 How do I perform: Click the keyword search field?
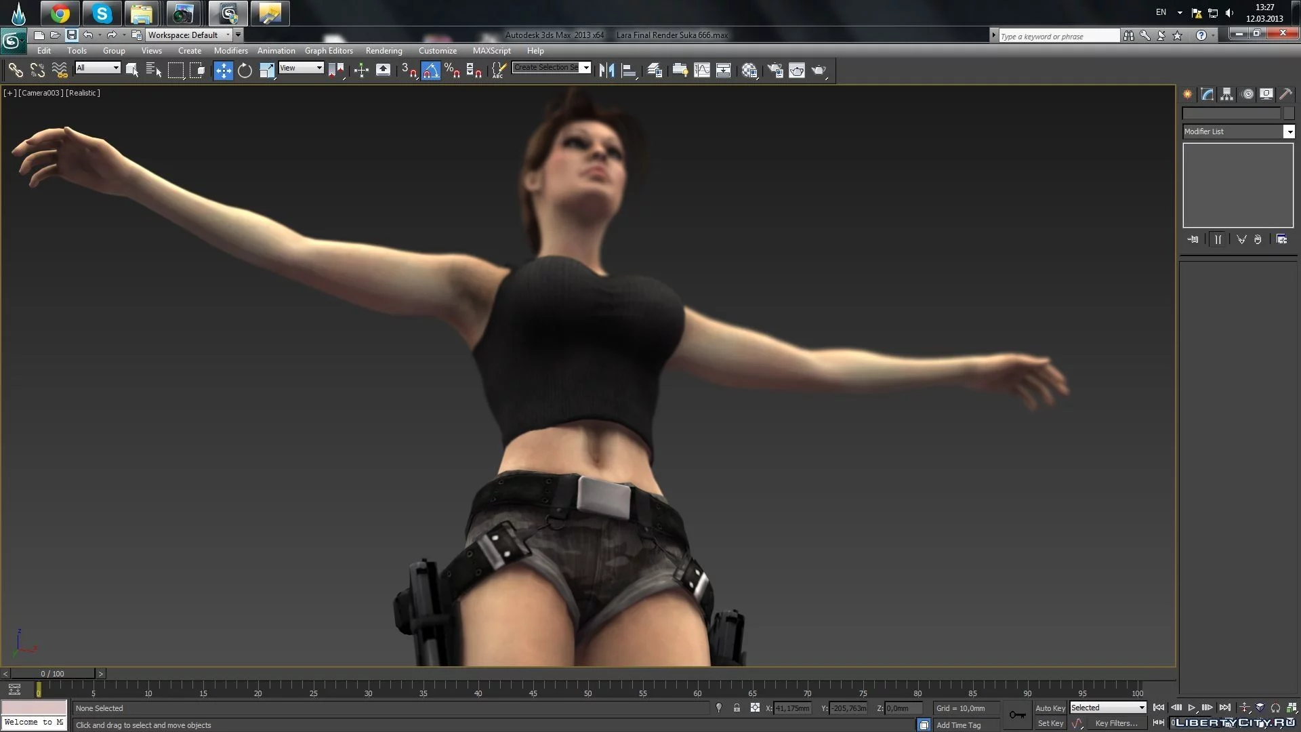click(x=1059, y=36)
